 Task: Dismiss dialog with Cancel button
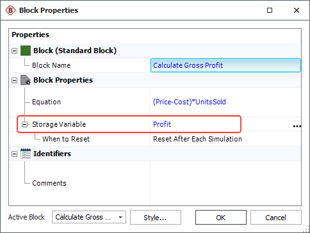pyautogui.click(x=276, y=218)
